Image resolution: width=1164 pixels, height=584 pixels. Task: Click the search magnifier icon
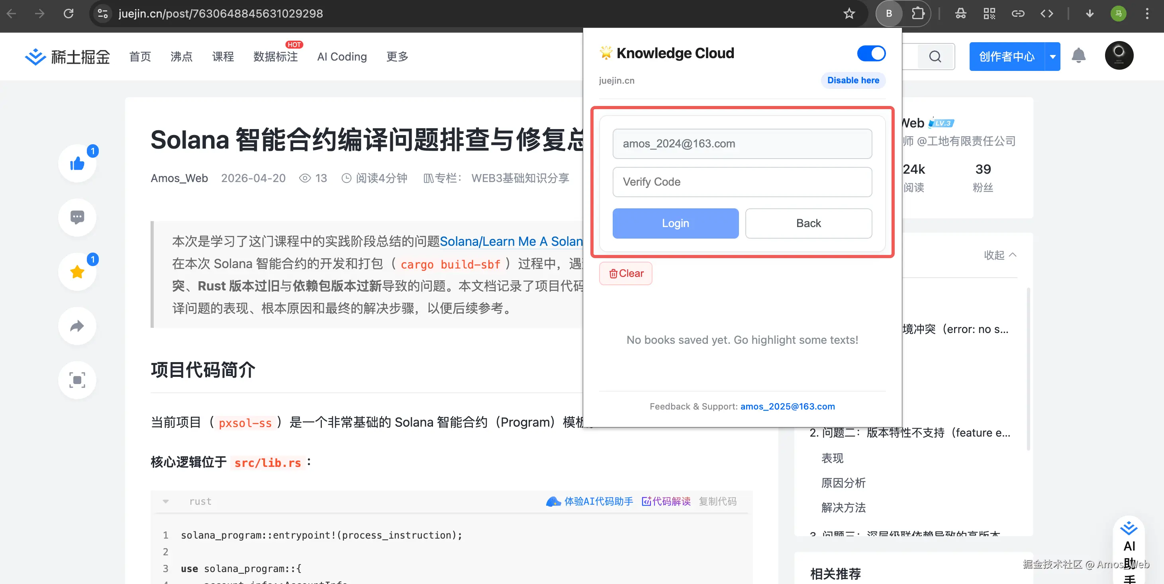click(x=935, y=57)
